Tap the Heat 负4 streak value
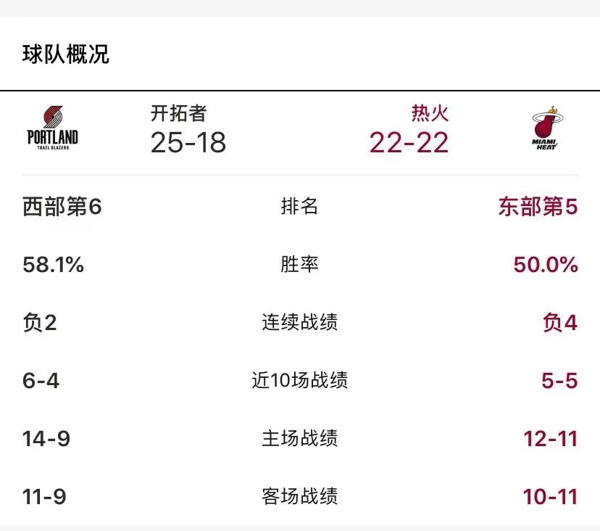 click(560, 323)
